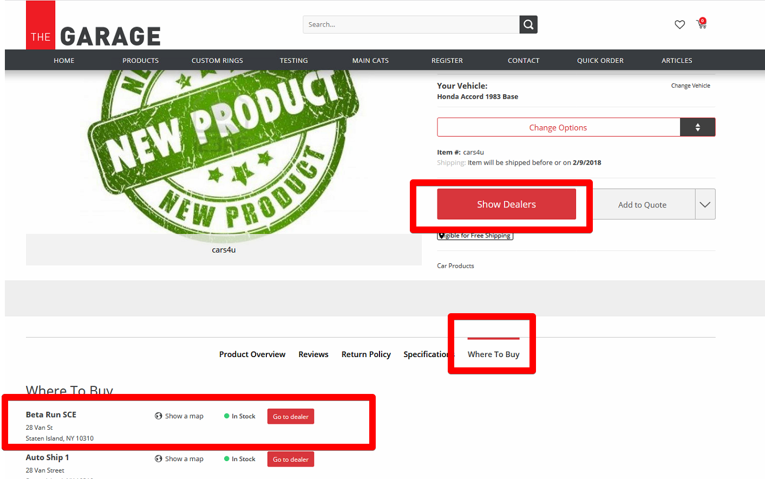Click the free shipping badge
The height and width of the screenshot is (479, 765).
475,236
